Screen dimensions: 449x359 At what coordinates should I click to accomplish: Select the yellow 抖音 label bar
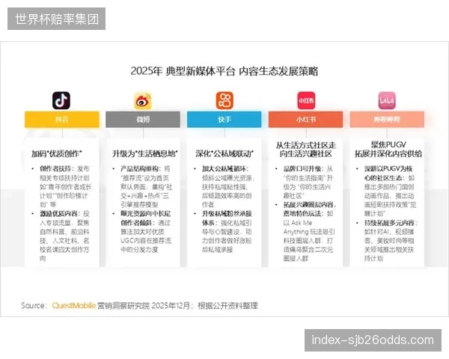point(62,120)
